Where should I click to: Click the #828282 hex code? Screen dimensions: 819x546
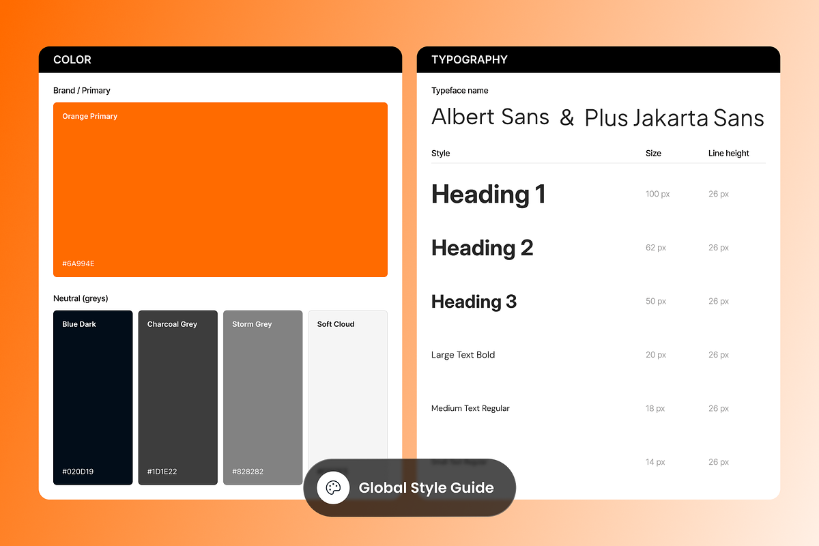coord(248,472)
